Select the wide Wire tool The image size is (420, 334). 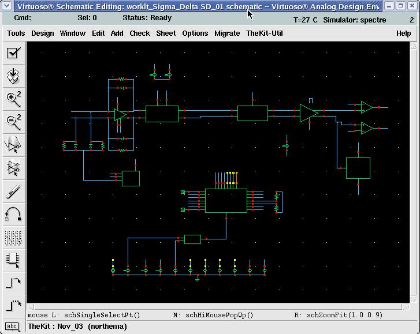13,305
